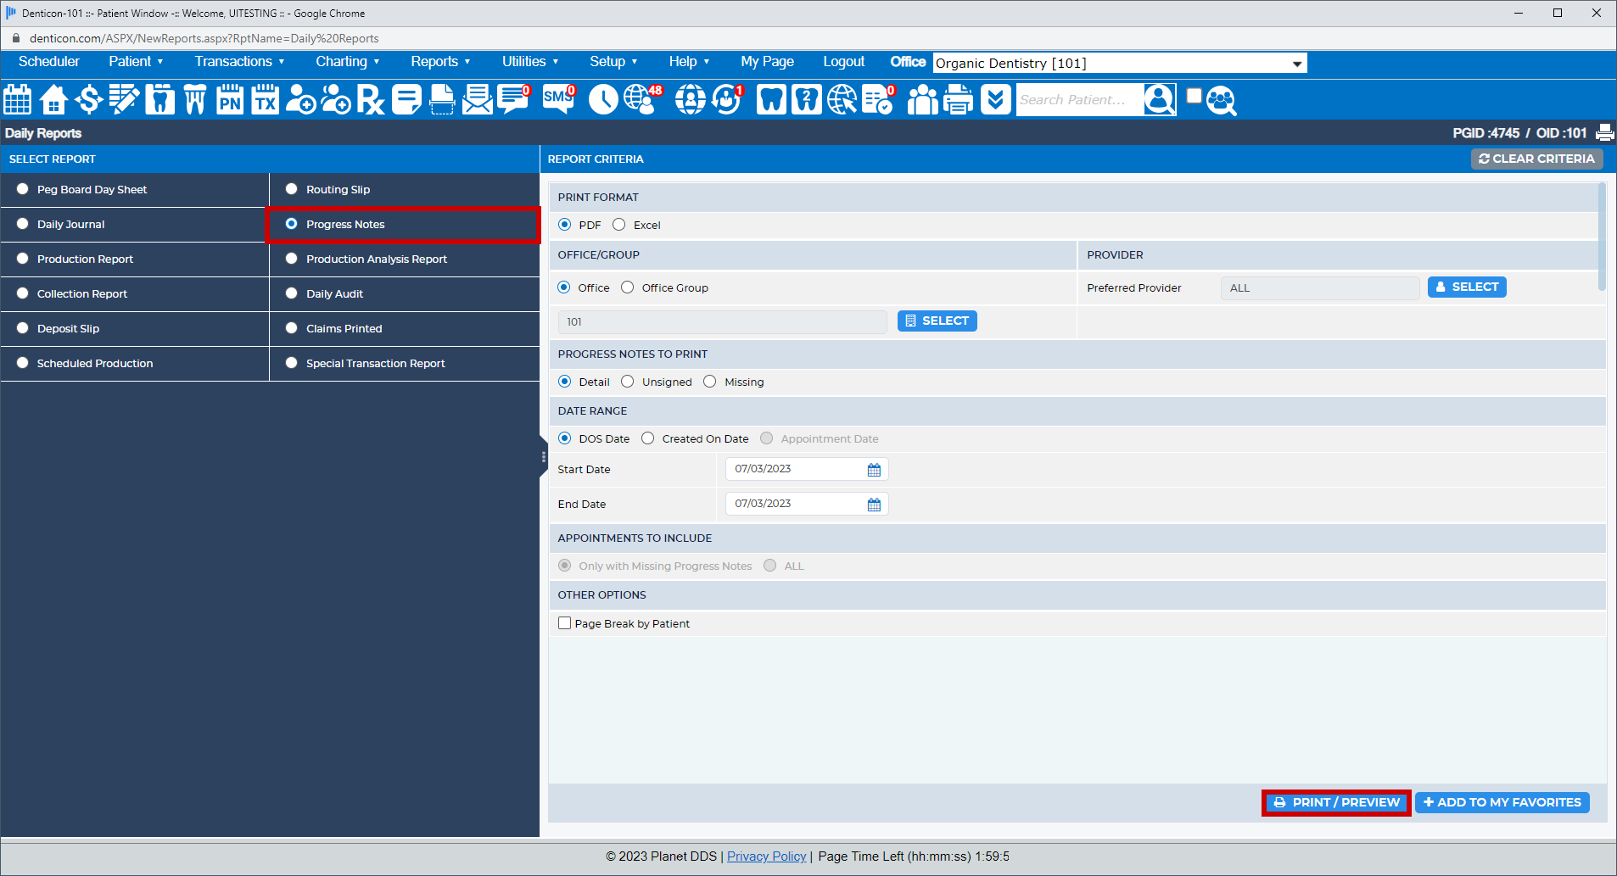Open the Reports dropdown menu

point(439,61)
